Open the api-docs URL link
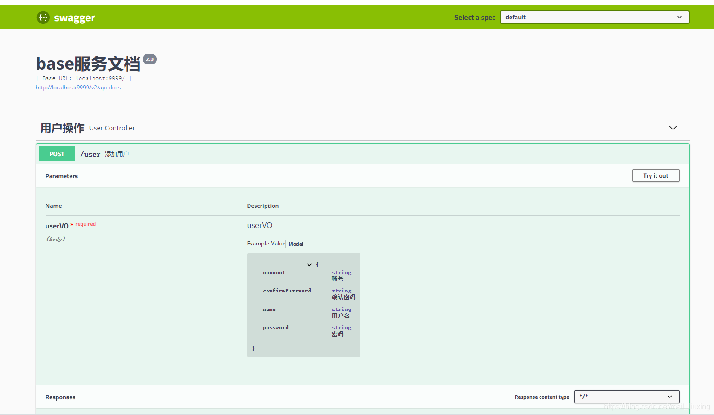The height and width of the screenshot is (415, 714). coord(78,88)
